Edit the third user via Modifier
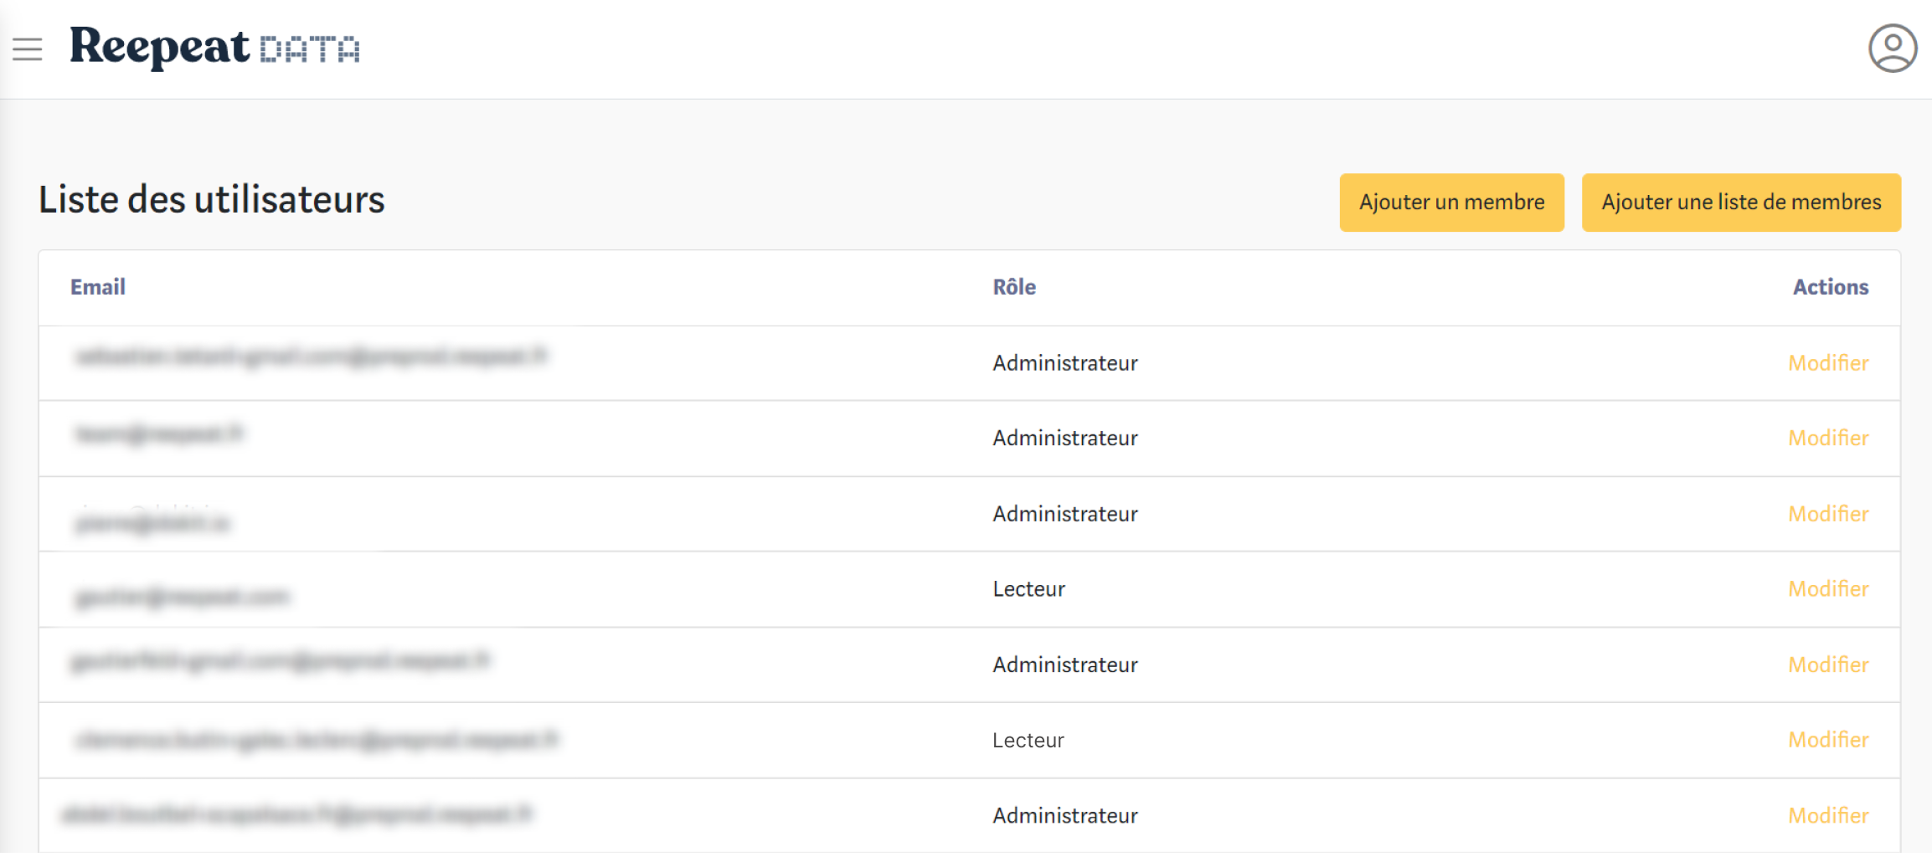This screenshot has width=1932, height=857. point(1827,514)
